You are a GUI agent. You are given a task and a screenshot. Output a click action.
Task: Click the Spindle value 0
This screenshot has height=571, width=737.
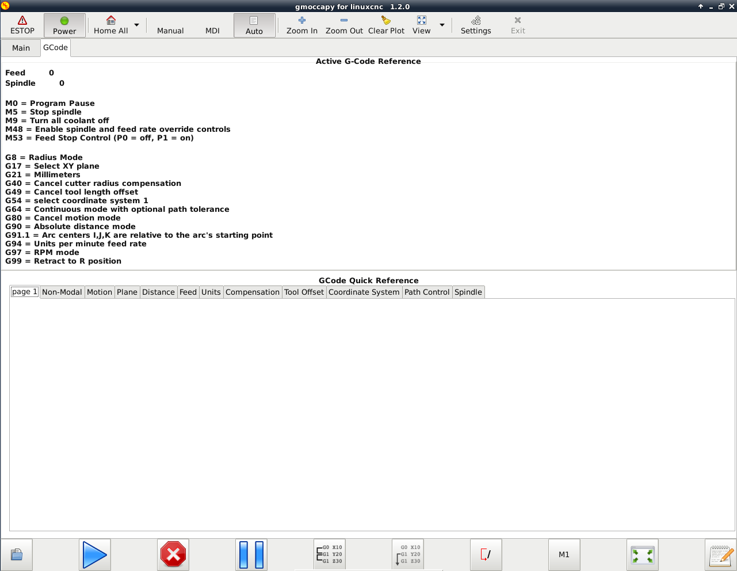(x=62, y=83)
